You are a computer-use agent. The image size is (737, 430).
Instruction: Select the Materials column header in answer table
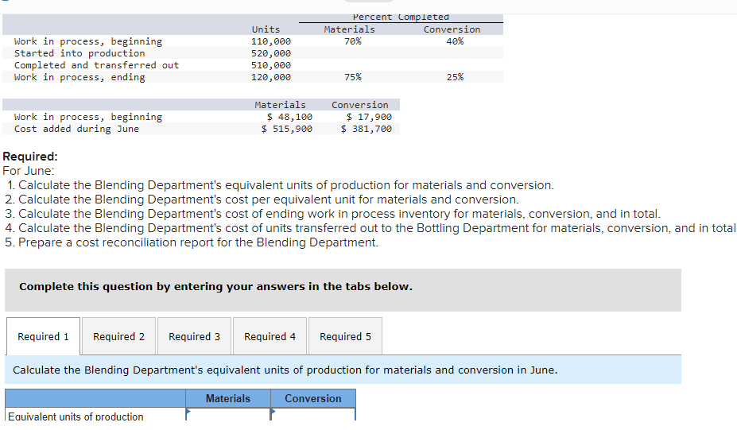228,398
